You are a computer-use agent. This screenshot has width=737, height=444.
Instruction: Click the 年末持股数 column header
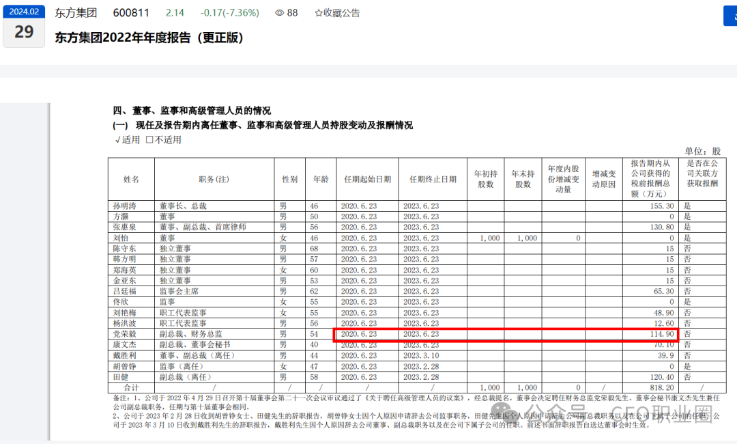click(x=523, y=179)
